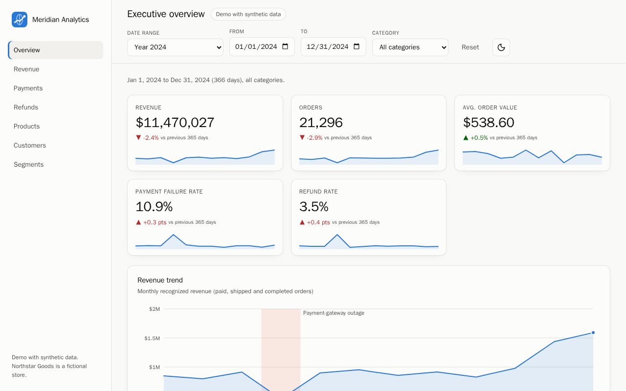Screen dimensions: 626x391
Task: Select Overview in the sidebar
Action: tap(56, 50)
